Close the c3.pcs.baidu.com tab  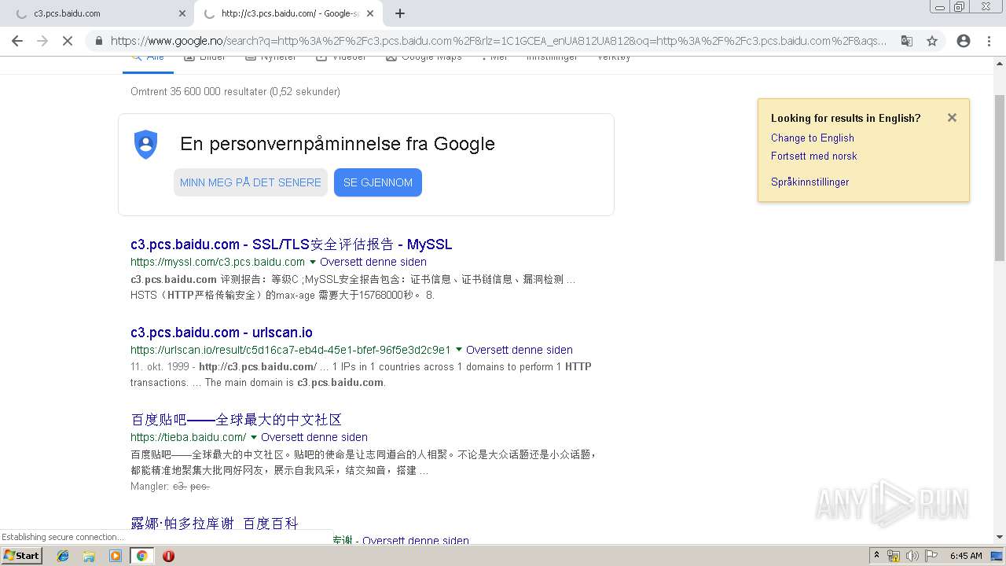click(182, 13)
